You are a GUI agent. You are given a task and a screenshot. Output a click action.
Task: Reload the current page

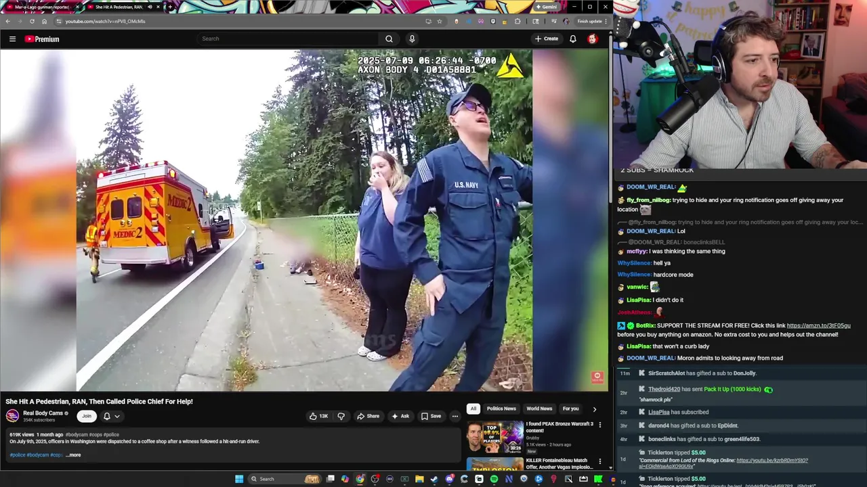(x=32, y=21)
